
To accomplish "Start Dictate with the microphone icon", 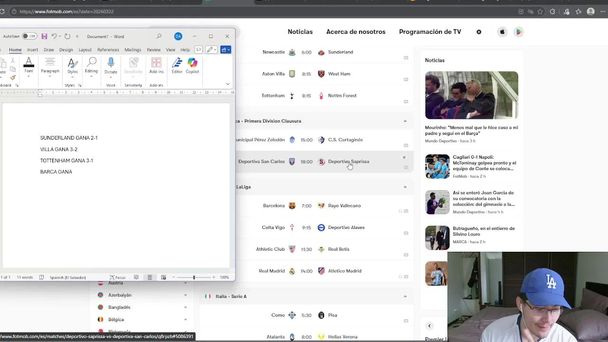I will (111, 66).
